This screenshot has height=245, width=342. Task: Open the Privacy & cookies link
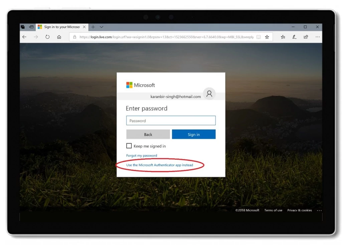(x=300, y=210)
